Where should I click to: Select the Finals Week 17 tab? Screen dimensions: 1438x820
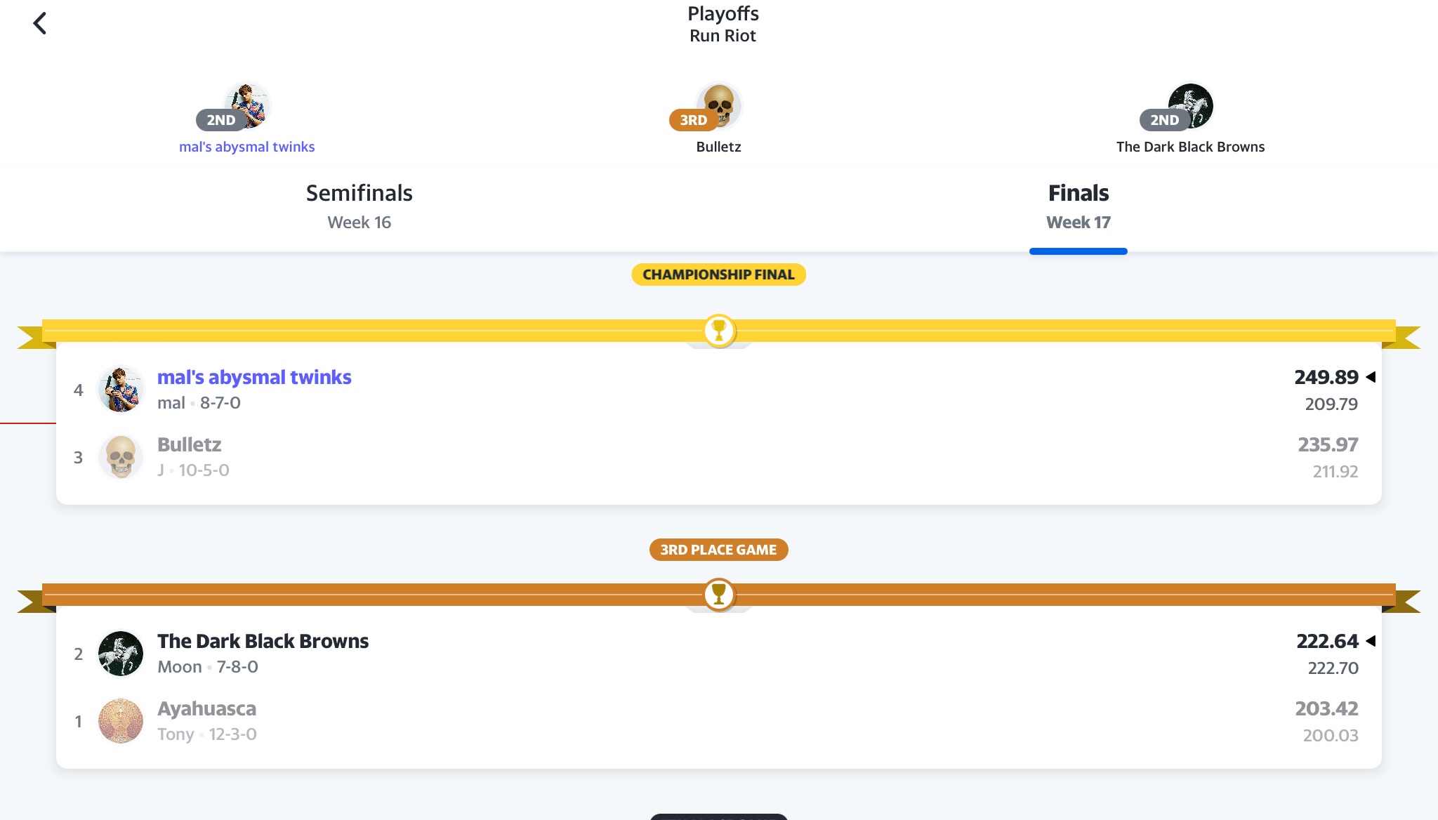[x=1078, y=206]
